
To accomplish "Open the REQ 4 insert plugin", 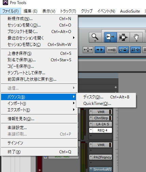I will (102, 130).
